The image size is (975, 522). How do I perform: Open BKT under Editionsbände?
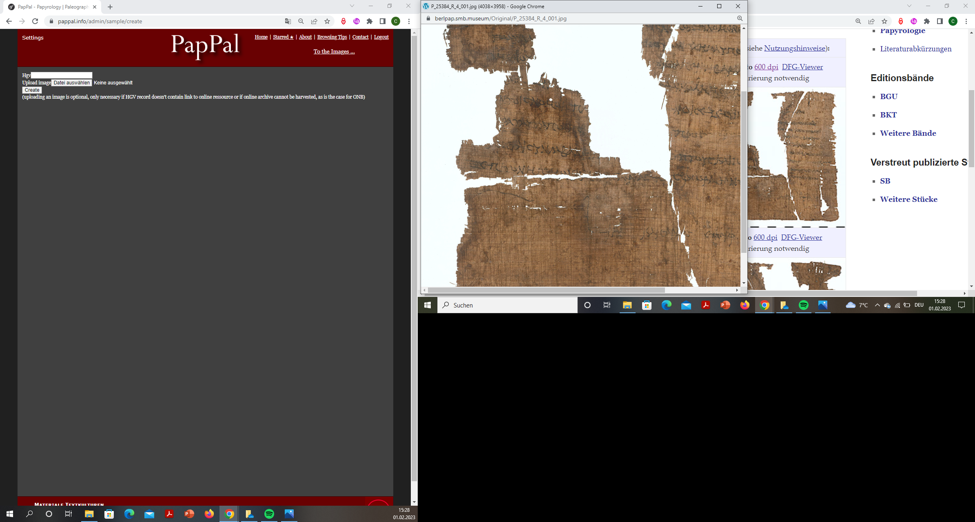click(889, 115)
